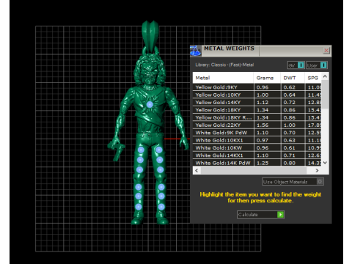Click the table's scroll right arrow
This screenshot has height=264, width=352.
317,170
